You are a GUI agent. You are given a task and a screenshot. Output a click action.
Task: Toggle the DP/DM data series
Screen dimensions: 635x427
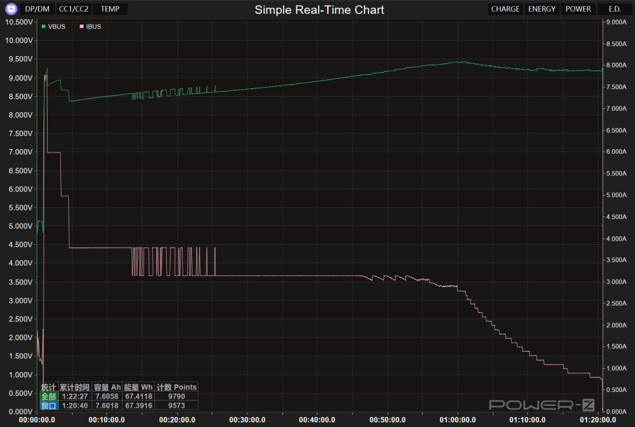37,9
